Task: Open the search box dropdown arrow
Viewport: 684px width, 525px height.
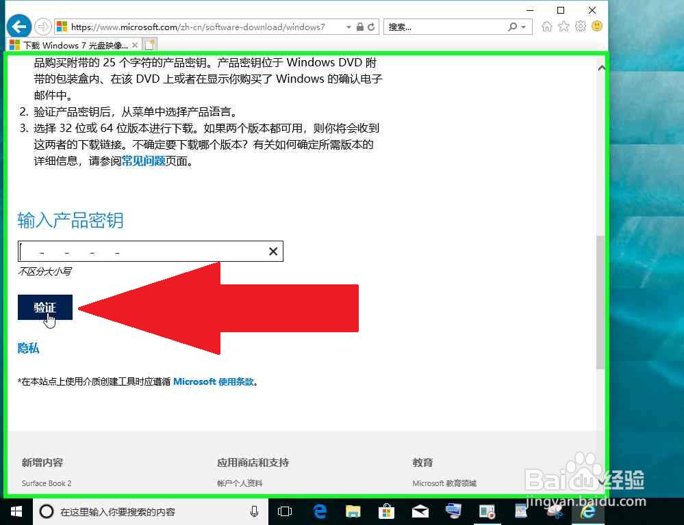Action: 524,26
